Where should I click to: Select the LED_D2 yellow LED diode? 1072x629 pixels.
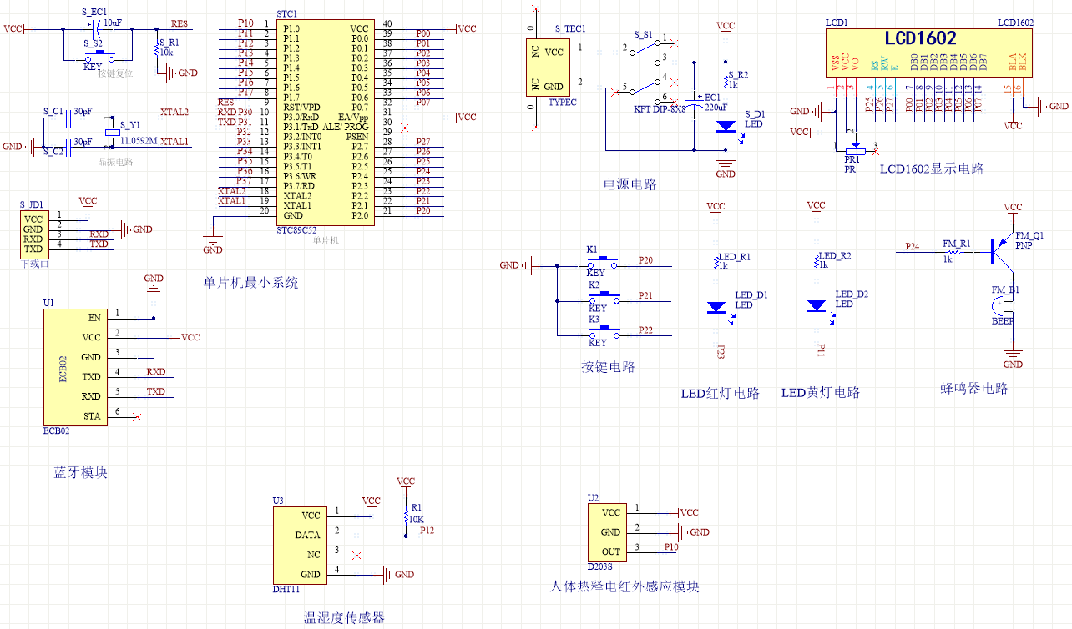(817, 306)
